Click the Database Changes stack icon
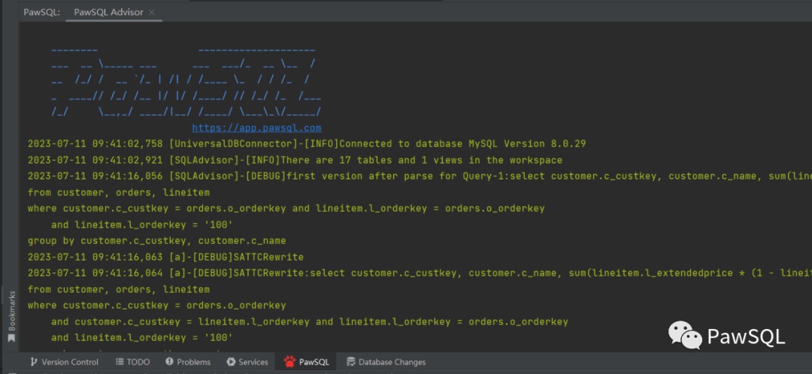 351,362
